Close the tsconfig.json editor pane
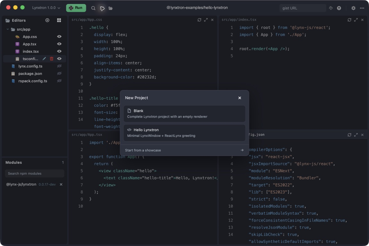369x246 pixels. [x=362, y=135]
